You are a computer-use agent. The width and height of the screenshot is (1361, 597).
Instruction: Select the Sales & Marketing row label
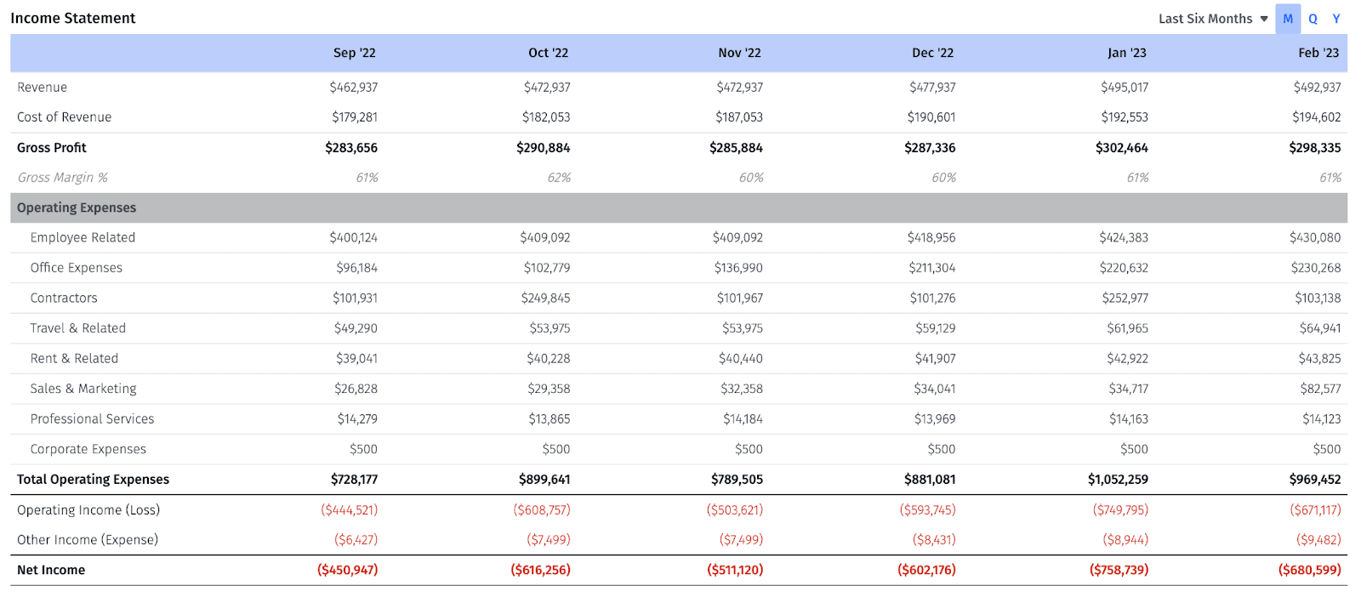point(83,389)
